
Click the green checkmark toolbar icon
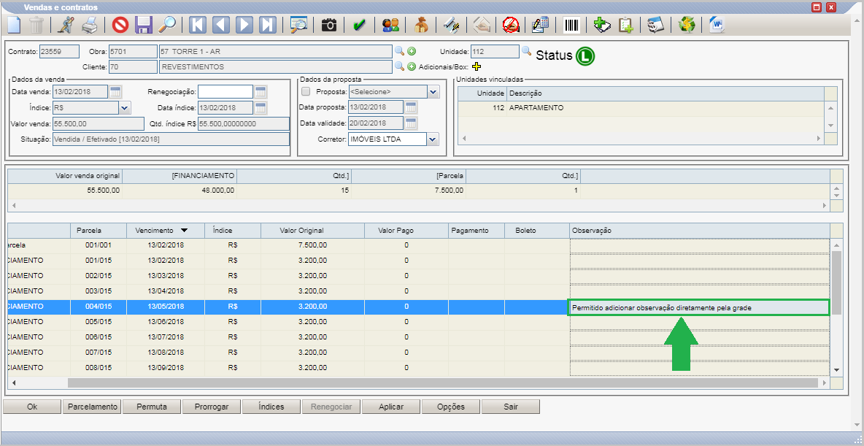(359, 25)
